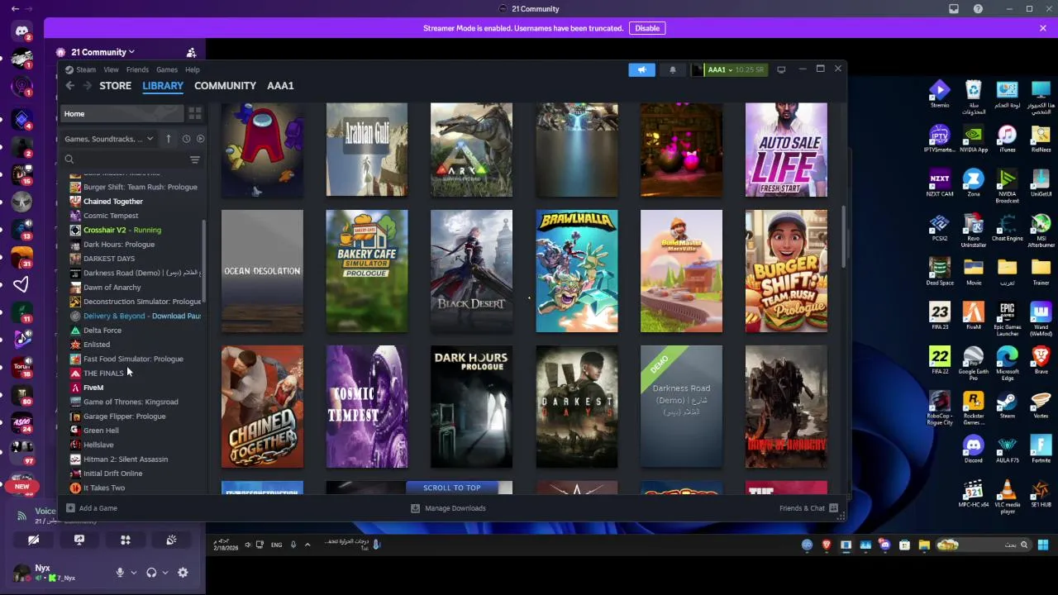
Task: Open Discord activities launcher icon
Action: click(126, 540)
